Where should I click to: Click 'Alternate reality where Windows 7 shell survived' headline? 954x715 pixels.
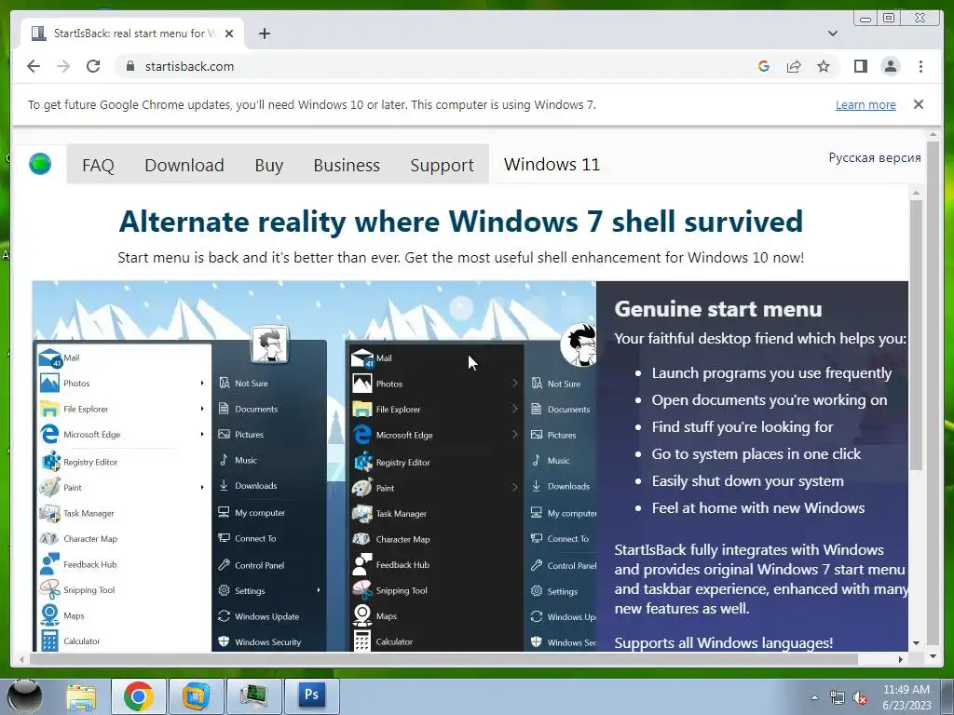460,222
